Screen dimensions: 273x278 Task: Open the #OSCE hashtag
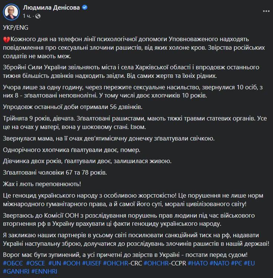click(36, 263)
